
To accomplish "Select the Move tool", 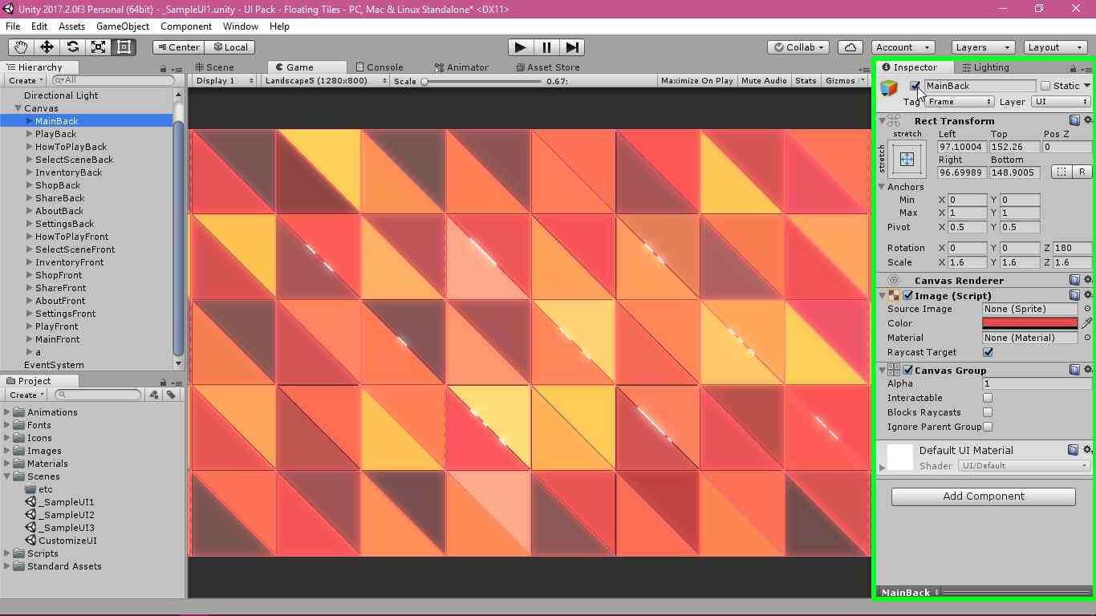I will pyautogui.click(x=46, y=47).
